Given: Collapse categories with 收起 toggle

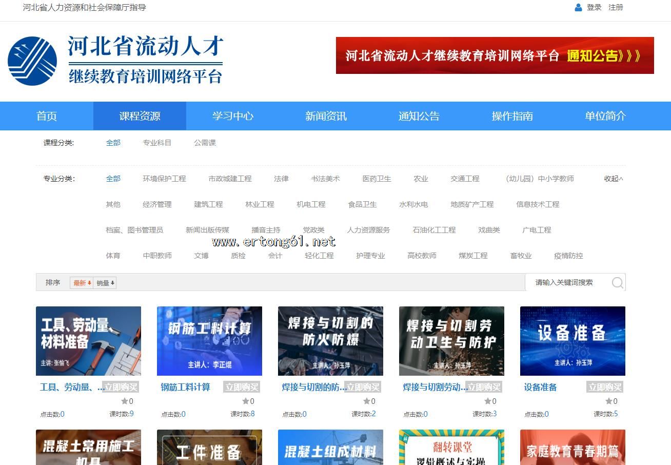Looking at the screenshot, I should (613, 179).
